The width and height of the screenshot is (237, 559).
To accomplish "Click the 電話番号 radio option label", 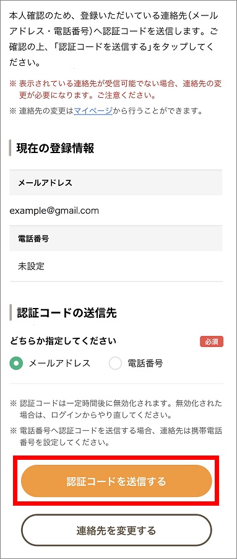I will tap(145, 364).
